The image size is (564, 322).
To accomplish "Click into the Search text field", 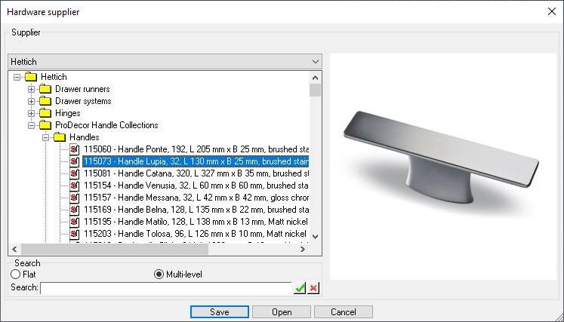I will [166, 288].
